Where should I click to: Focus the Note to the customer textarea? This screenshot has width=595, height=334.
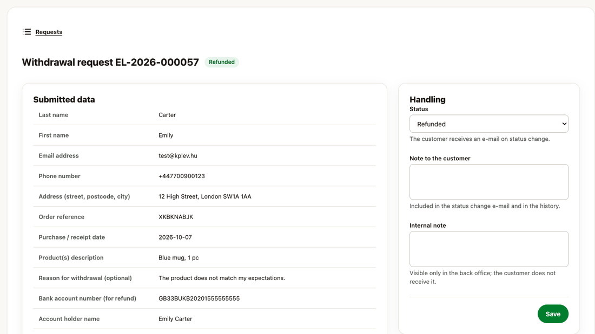pyautogui.click(x=489, y=182)
